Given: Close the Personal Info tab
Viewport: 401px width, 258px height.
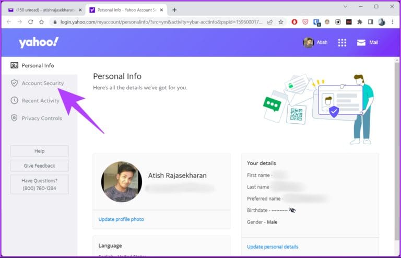Looking at the screenshot, I should [161, 10].
